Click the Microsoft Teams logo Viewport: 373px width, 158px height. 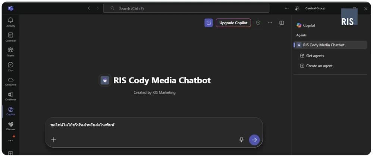[x=10, y=8]
